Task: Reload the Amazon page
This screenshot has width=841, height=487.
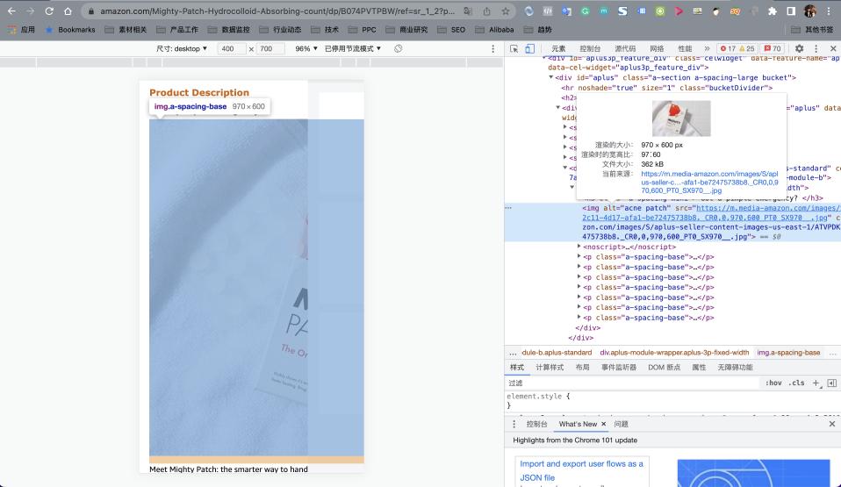Action: (x=49, y=11)
